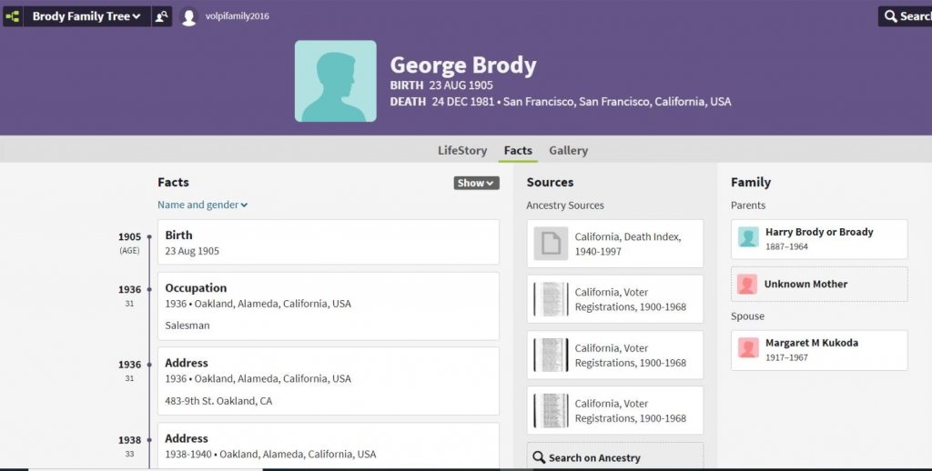Select the Facts tab
This screenshot has width=932, height=471.
[518, 150]
